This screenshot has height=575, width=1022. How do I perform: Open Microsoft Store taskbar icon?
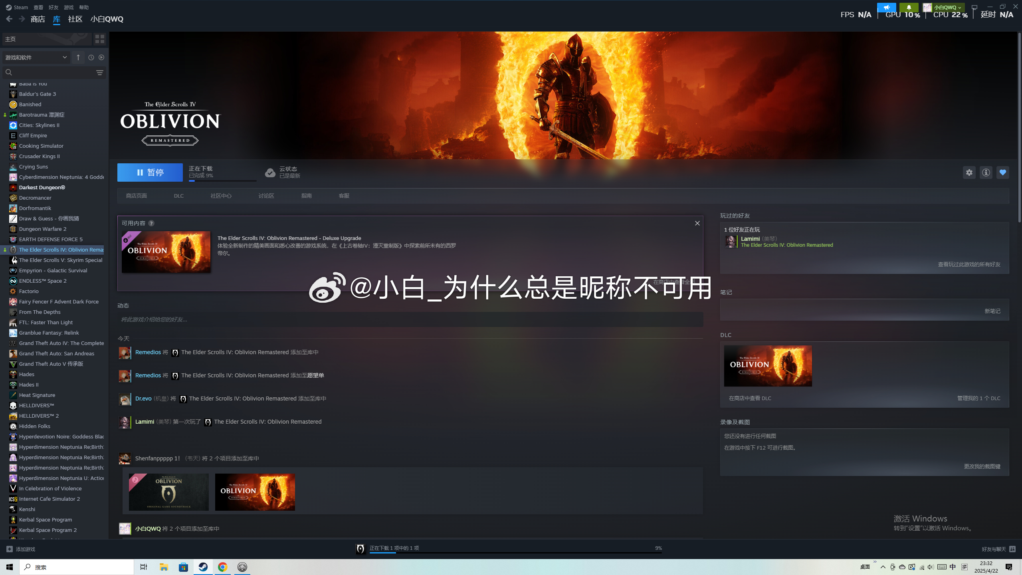[184, 567]
